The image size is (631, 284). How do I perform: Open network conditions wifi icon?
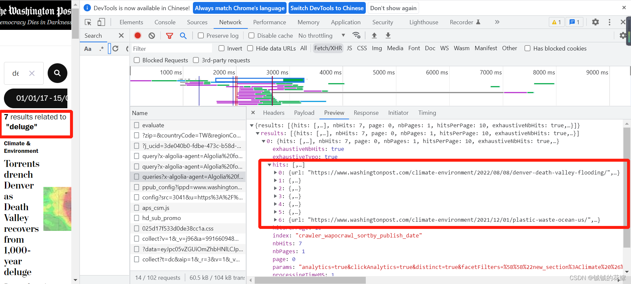pos(356,35)
